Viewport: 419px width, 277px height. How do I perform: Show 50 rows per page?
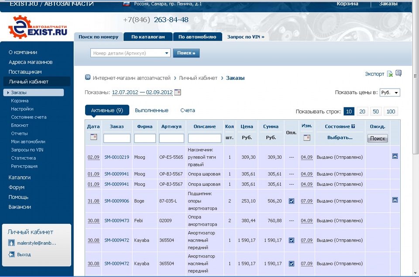[376, 111]
